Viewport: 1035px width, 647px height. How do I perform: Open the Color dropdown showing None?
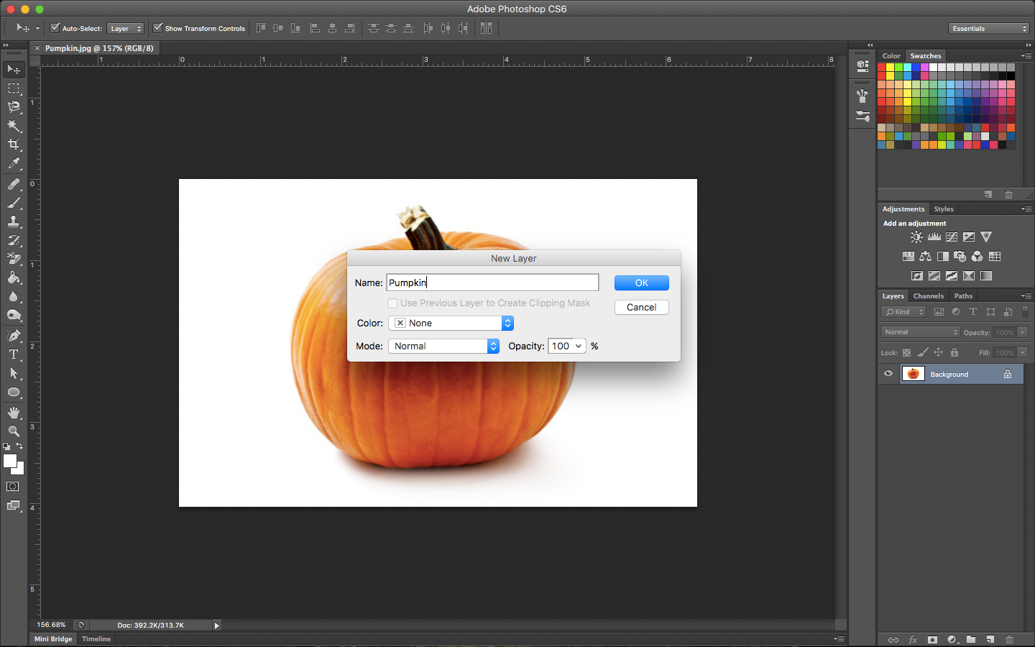(x=451, y=323)
